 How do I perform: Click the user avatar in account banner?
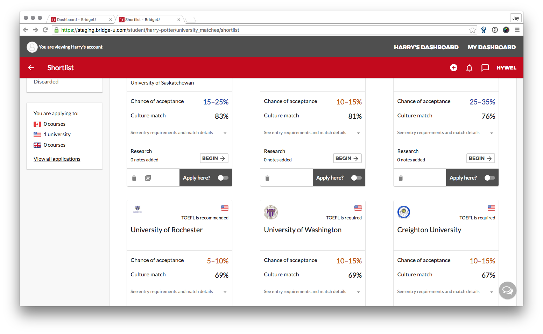[32, 47]
